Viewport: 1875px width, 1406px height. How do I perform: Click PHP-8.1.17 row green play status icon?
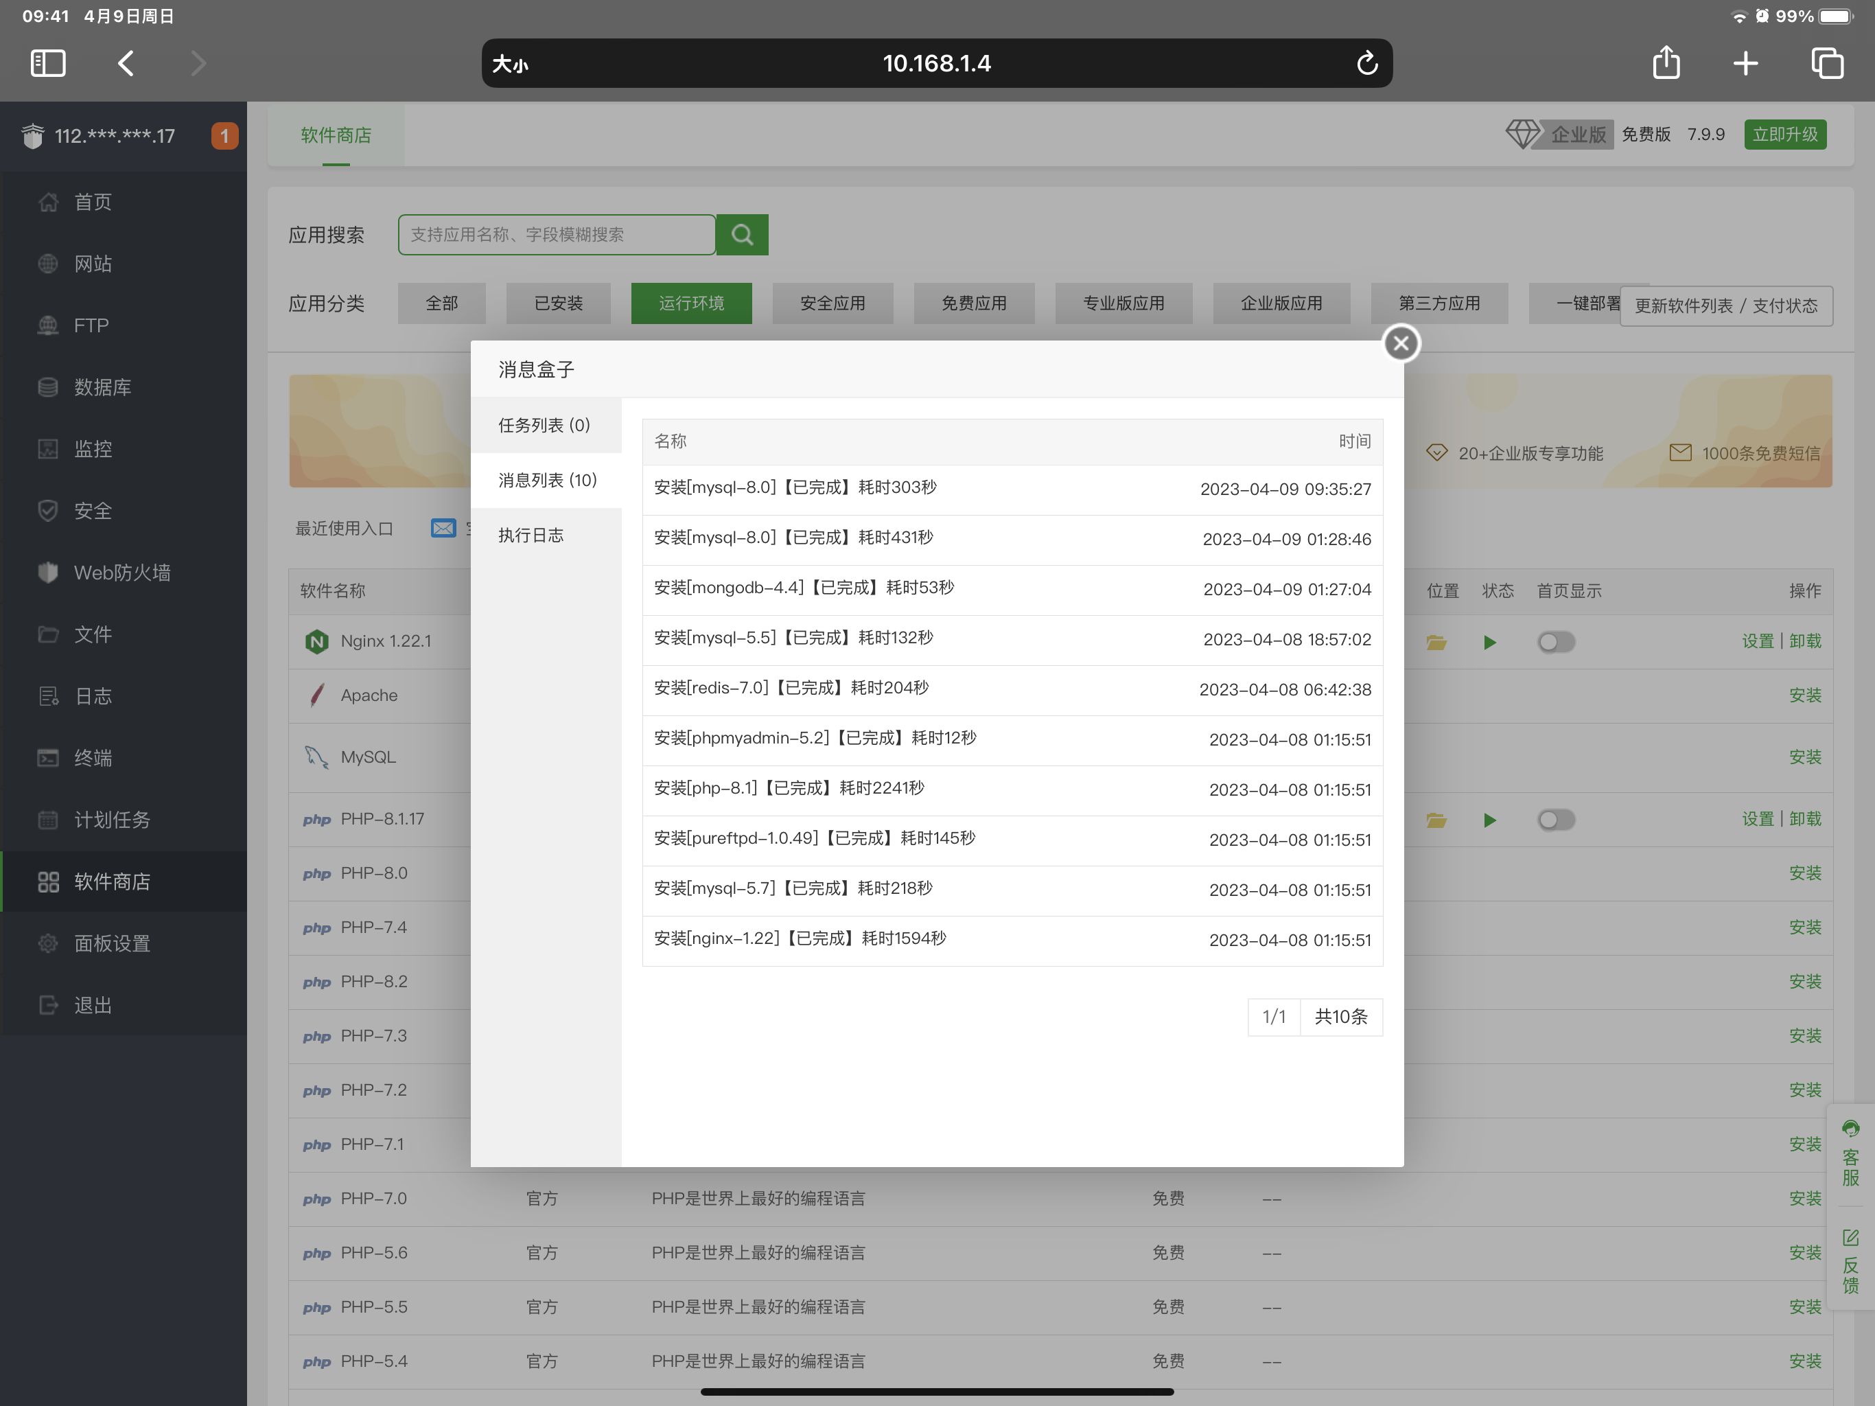click(1489, 821)
